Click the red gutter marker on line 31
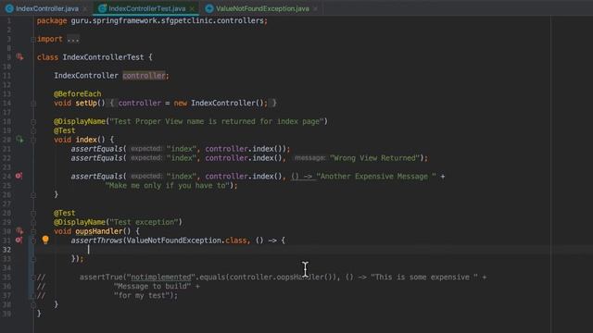Image resolution: width=593 pixels, height=333 pixels. (19, 240)
